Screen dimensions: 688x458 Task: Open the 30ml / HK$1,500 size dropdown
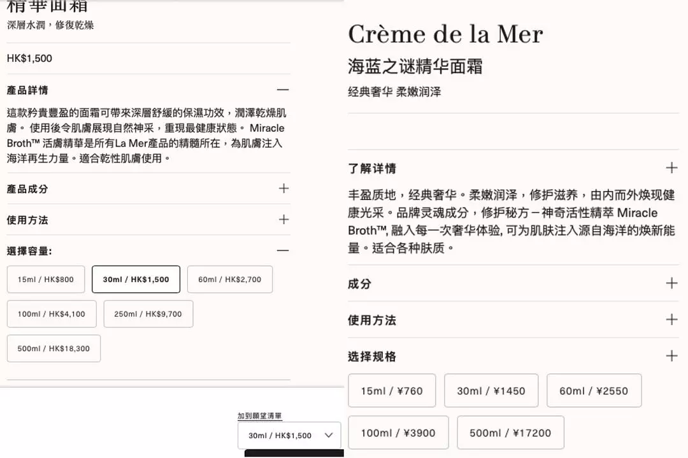(x=289, y=435)
